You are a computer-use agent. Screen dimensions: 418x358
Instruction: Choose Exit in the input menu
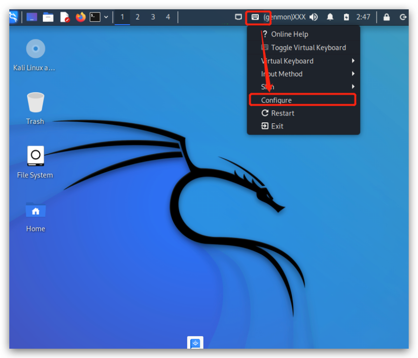(x=303, y=126)
